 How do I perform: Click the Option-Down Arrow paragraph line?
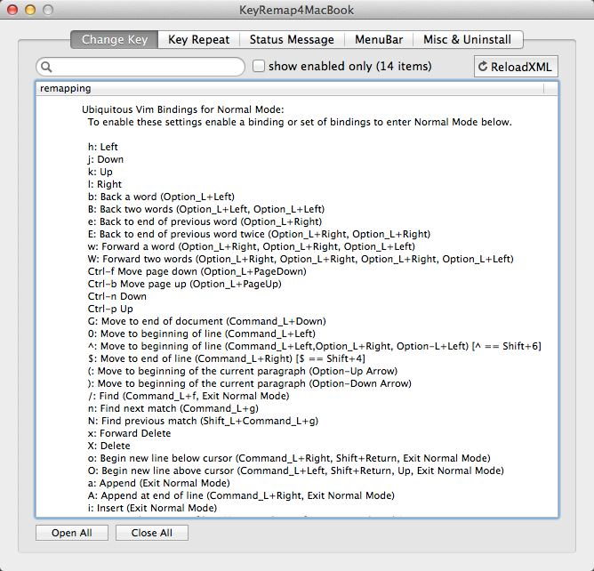tap(250, 384)
